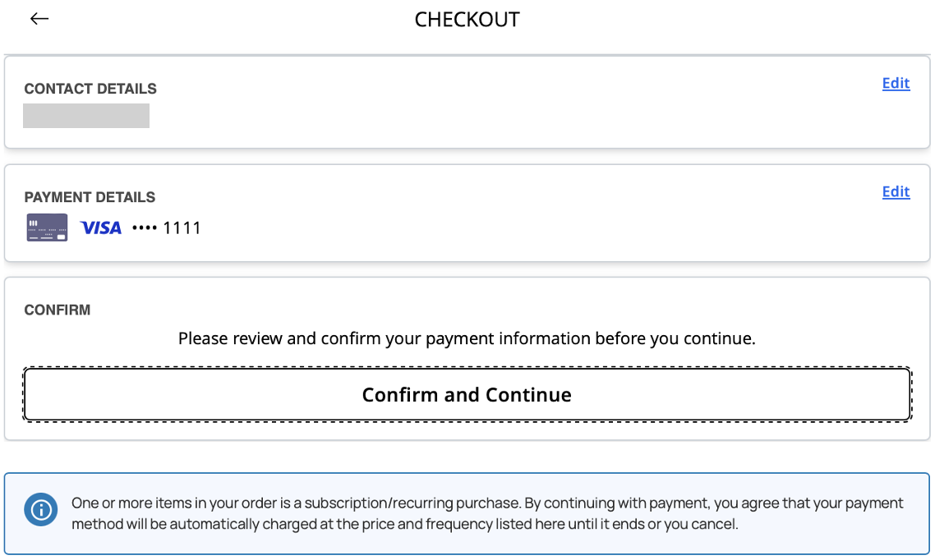Edit the payment details

896,191
